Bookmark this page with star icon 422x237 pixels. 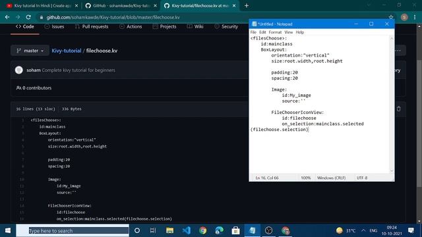point(391,17)
